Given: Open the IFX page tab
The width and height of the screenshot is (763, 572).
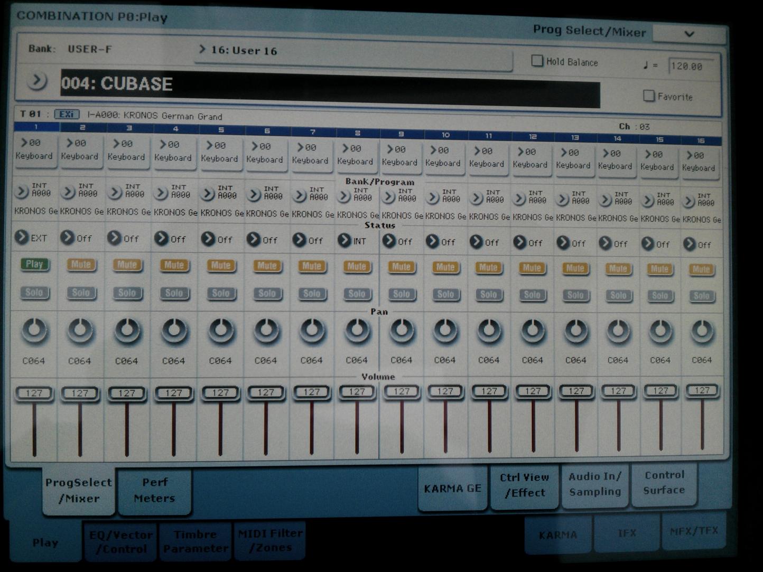Looking at the screenshot, I should tap(627, 533).
